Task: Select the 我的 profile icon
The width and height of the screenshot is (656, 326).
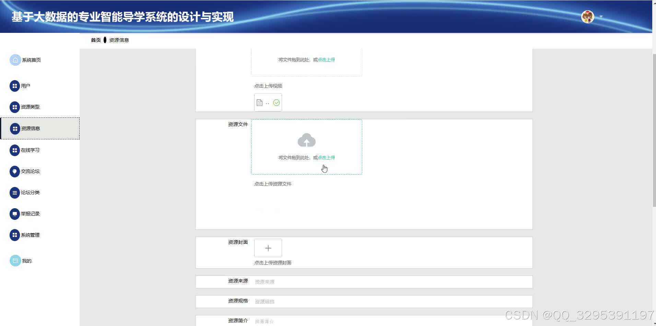Action: [15, 260]
